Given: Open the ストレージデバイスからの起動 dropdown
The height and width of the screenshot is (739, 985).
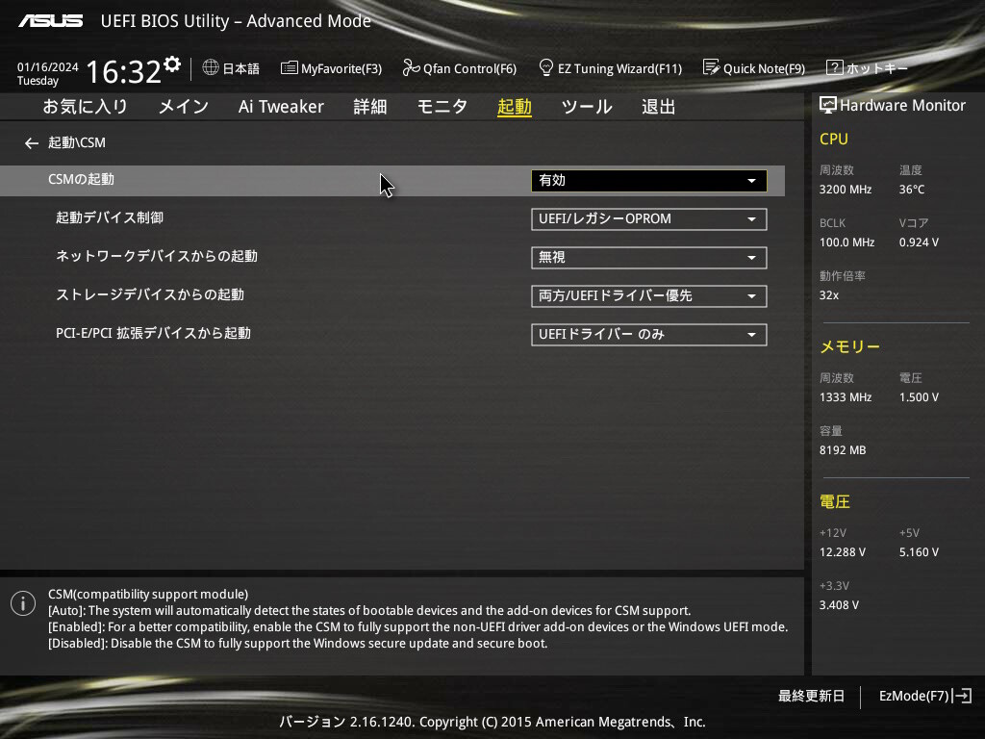Looking at the screenshot, I should (649, 296).
